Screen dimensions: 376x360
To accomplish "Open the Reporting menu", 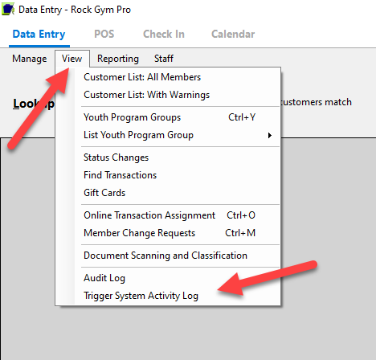I will (118, 59).
